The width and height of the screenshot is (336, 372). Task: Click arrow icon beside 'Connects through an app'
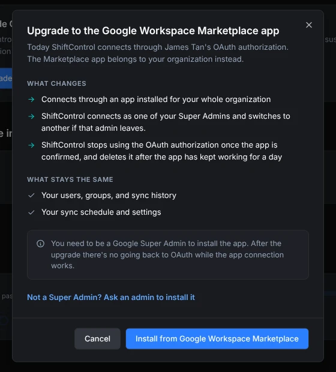click(x=31, y=100)
